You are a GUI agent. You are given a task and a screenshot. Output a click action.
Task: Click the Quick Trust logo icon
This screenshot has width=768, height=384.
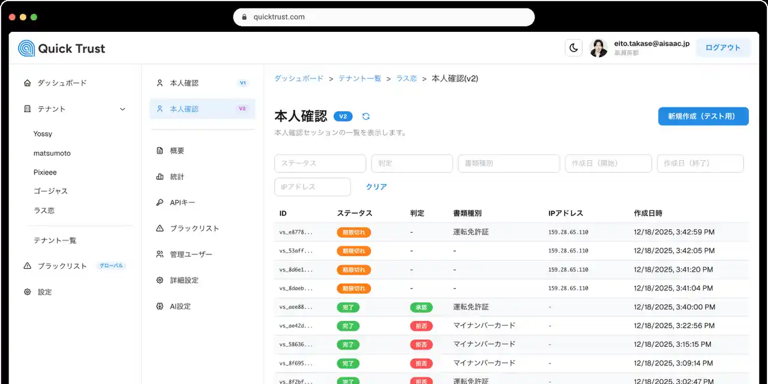tap(26, 49)
